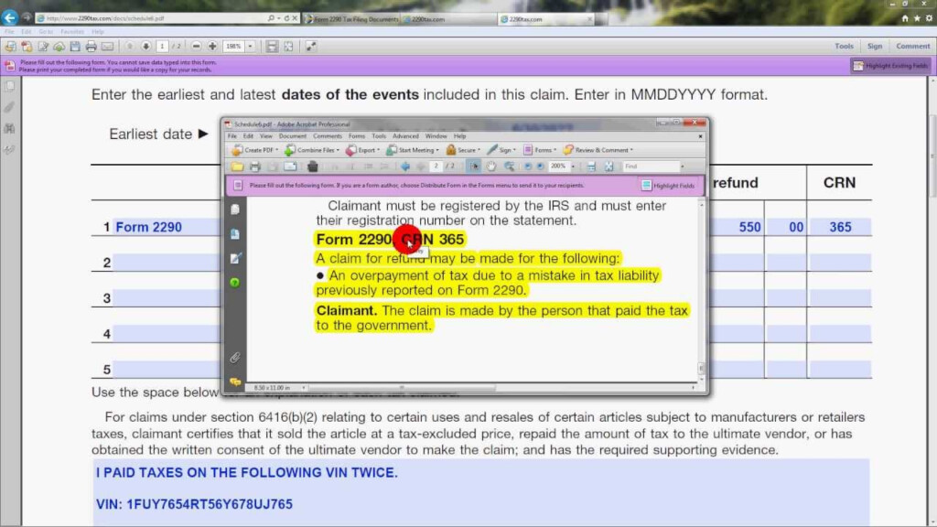Print PDF from browser reader toolbar

91,46
